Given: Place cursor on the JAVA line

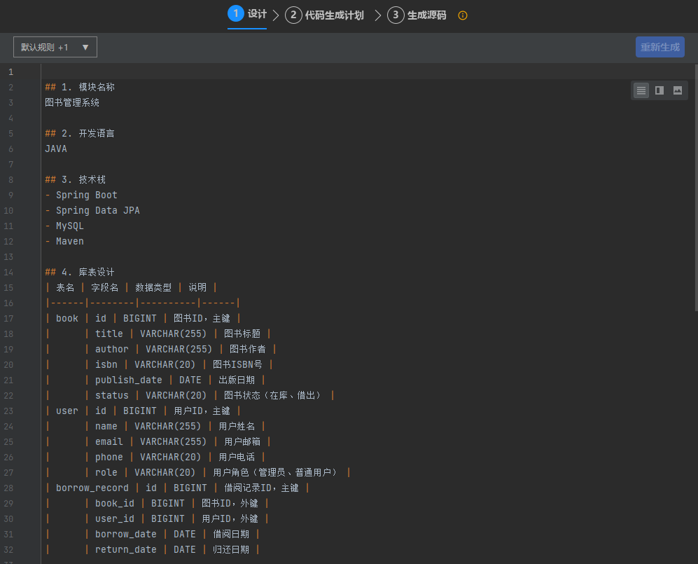Looking at the screenshot, I should click(x=56, y=149).
